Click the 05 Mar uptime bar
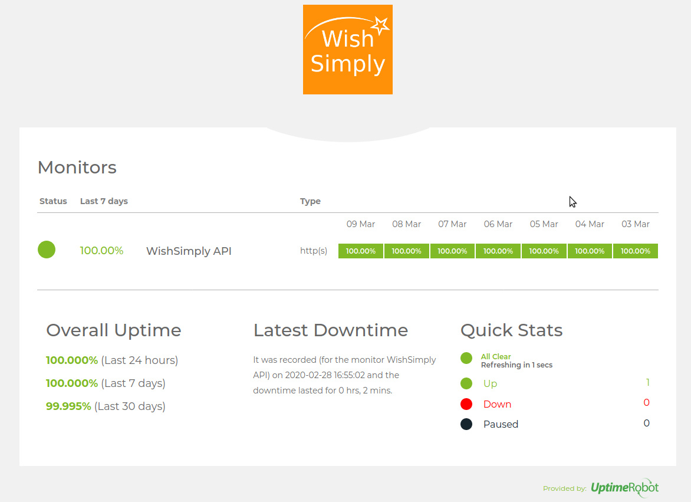This screenshot has width=691, height=502. (x=544, y=251)
